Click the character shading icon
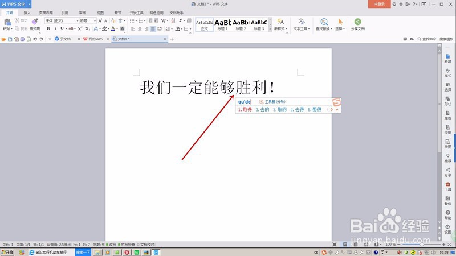 click(x=123, y=28)
